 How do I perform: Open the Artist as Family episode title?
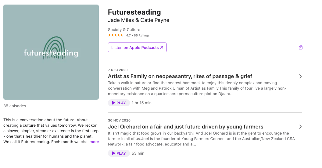point(180,76)
